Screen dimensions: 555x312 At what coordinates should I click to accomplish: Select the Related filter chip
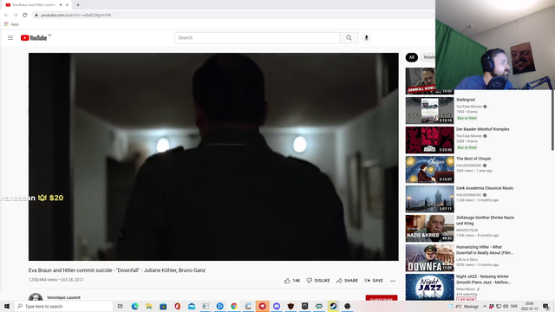pyautogui.click(x=428, y=57)
